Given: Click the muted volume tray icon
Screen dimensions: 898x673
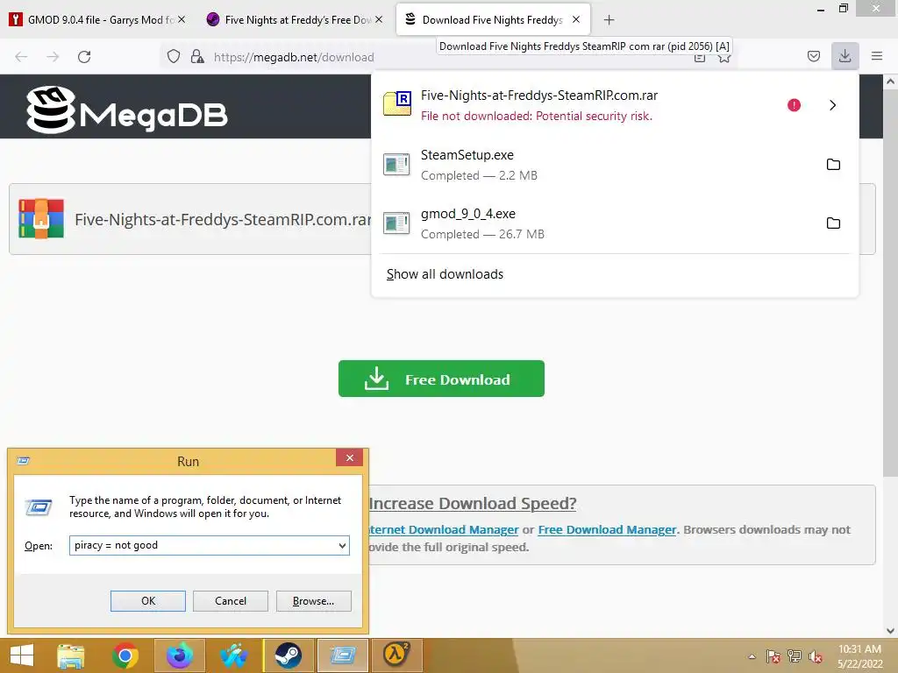Looking at the screenshot, I should [815, 656].
